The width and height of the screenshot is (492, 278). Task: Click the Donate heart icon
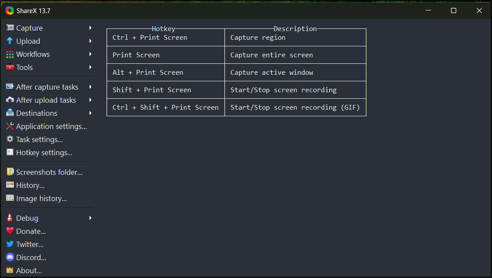pyautogui.click(x=10, y=231)
